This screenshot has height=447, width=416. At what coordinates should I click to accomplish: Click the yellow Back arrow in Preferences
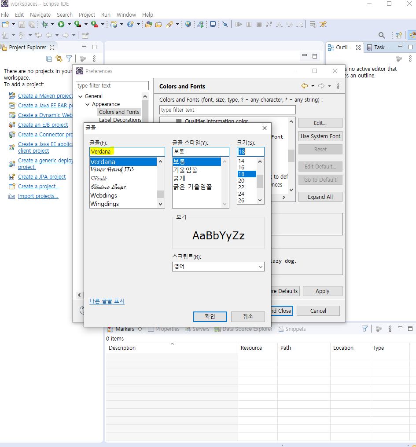pyautogui.click(x=305, y=86)
